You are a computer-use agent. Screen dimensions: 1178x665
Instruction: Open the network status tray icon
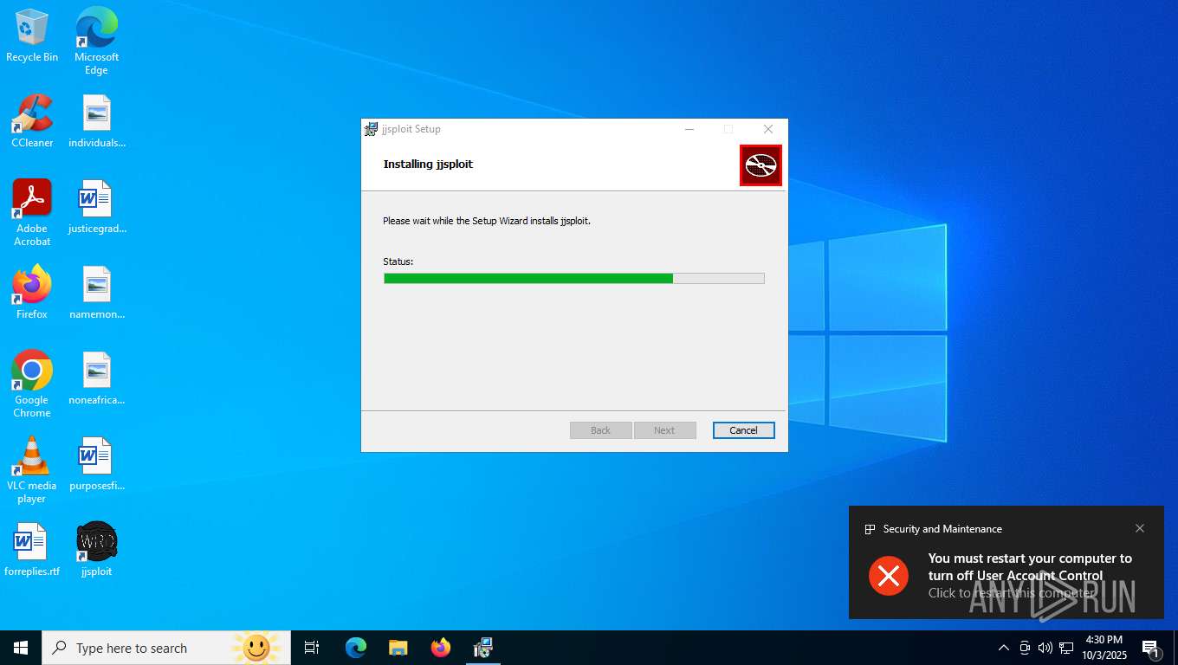coord(1066,648)
